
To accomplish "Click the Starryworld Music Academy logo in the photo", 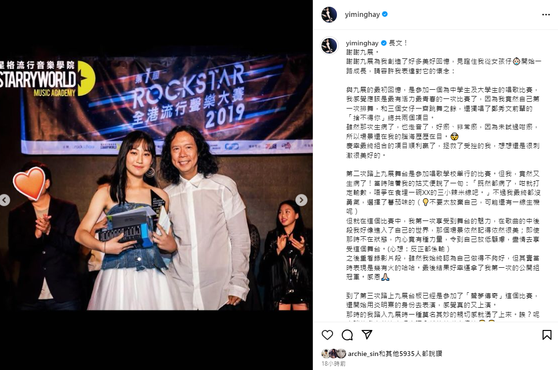I will pos(46,79).
